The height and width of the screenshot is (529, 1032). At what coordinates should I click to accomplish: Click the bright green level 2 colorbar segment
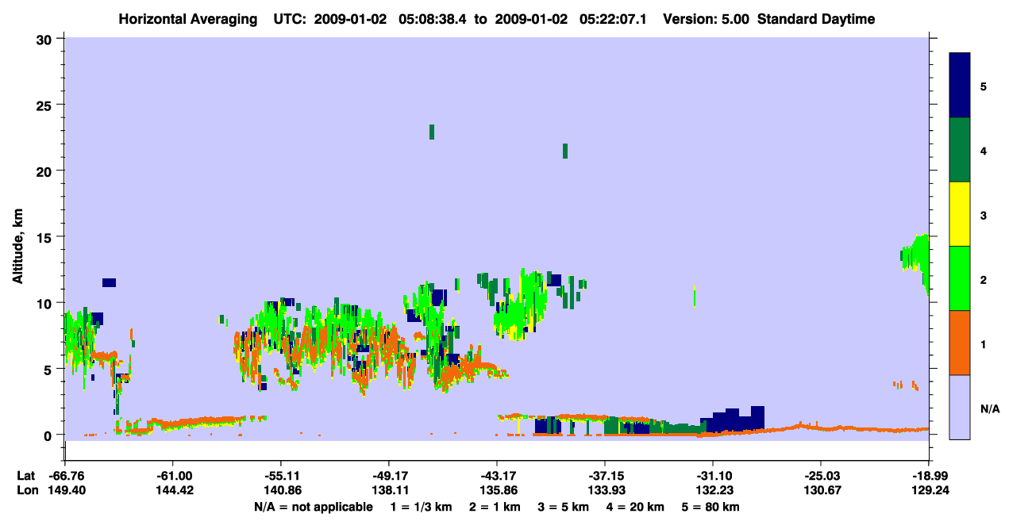coord(960,278)
